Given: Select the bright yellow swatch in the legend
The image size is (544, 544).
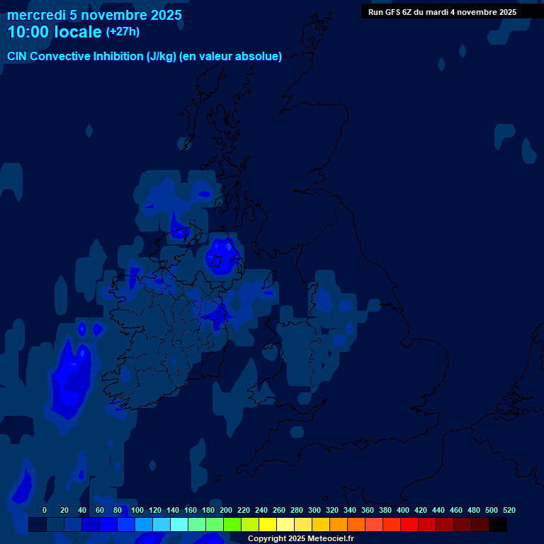Looking at the screenshot, I should [x=267, y=525].
